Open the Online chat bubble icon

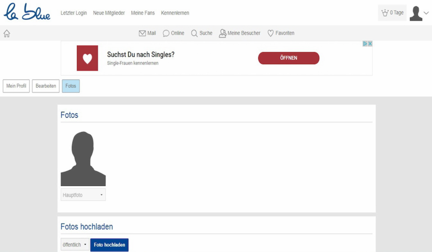[x=166, y=33]
